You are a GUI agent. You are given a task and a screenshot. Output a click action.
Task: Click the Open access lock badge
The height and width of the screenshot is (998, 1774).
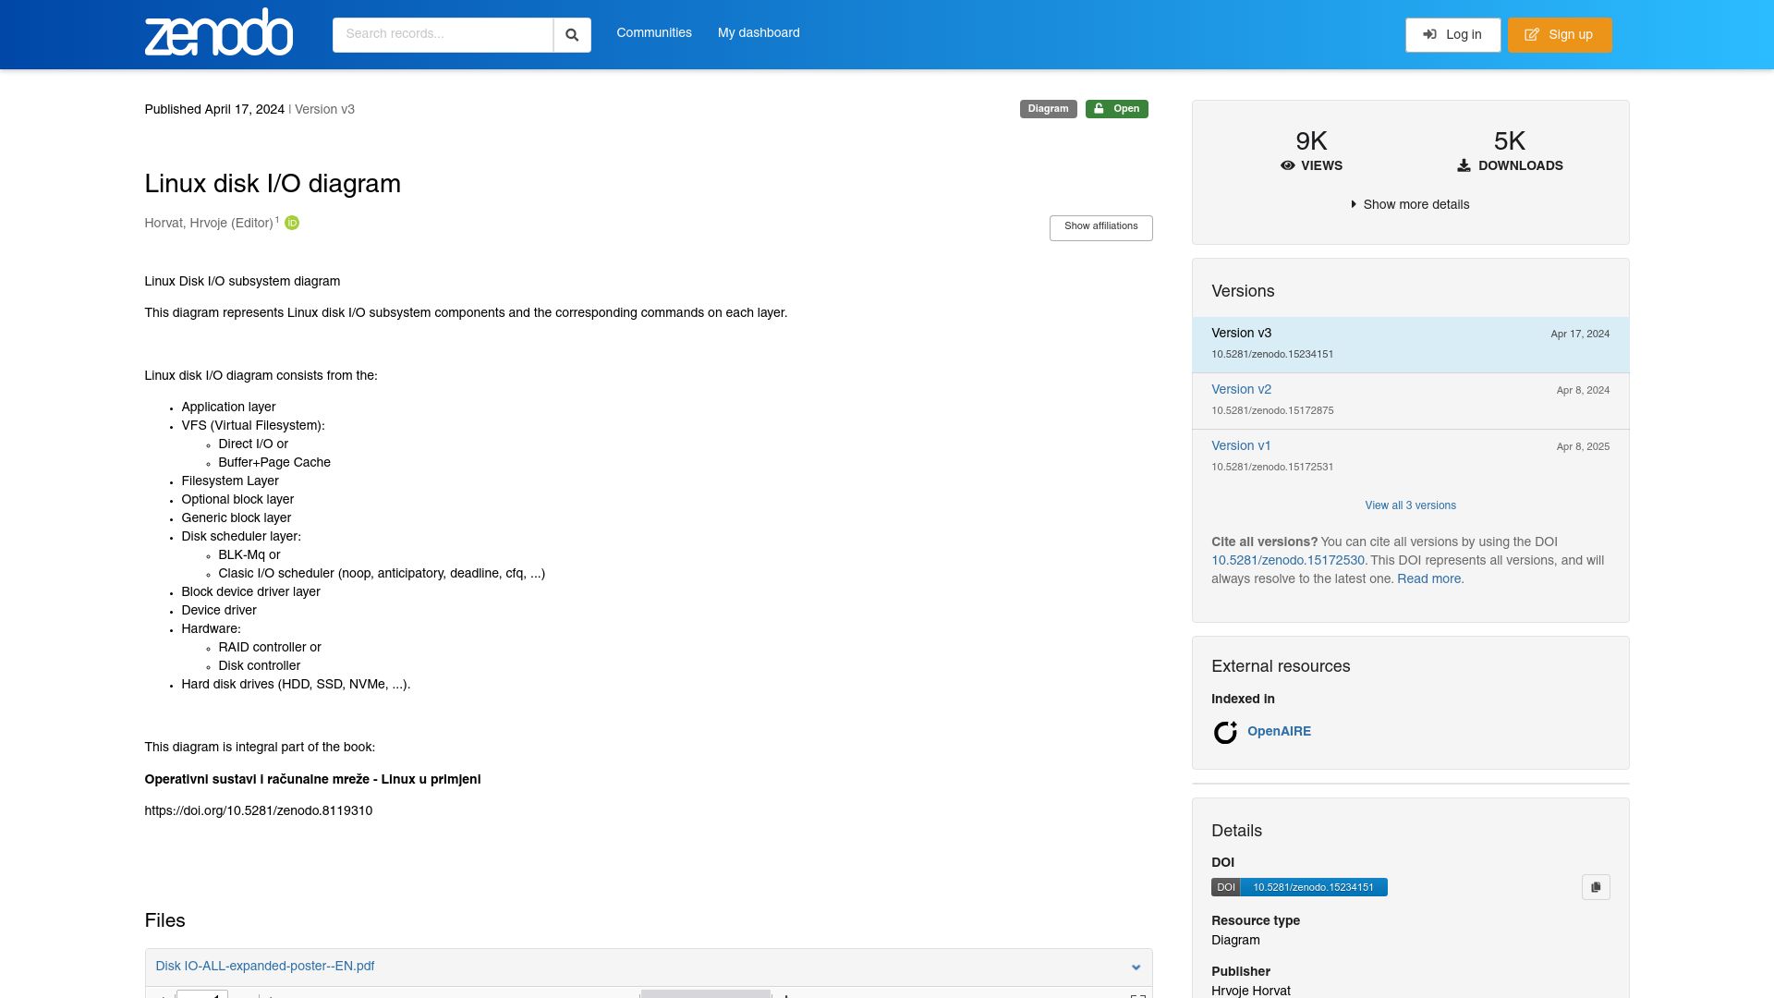tap(1116, 109)
